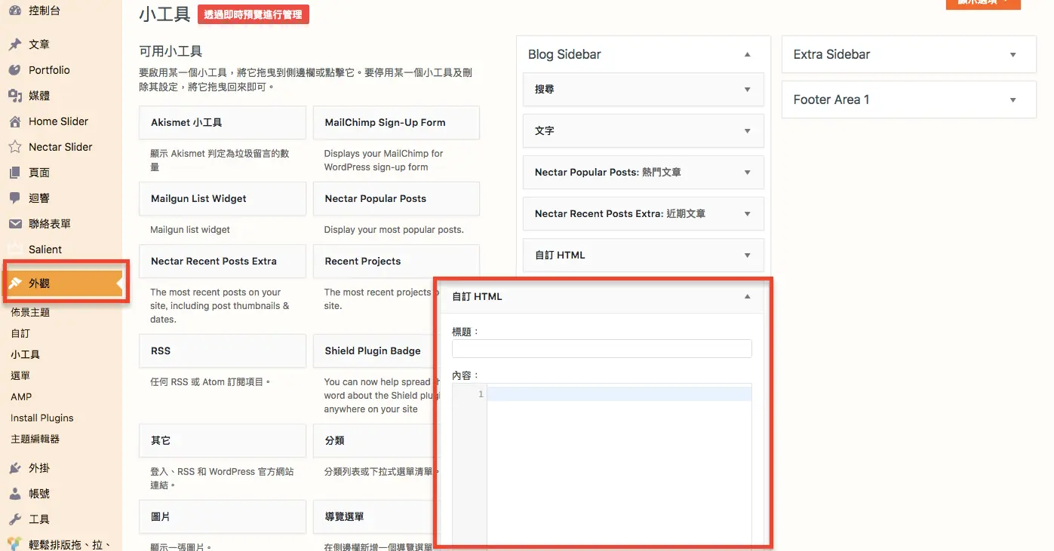The width and height of the screenshot is (1054, 551).
Task: Click the user icon beside 帳號
Action: coord(14,494)
